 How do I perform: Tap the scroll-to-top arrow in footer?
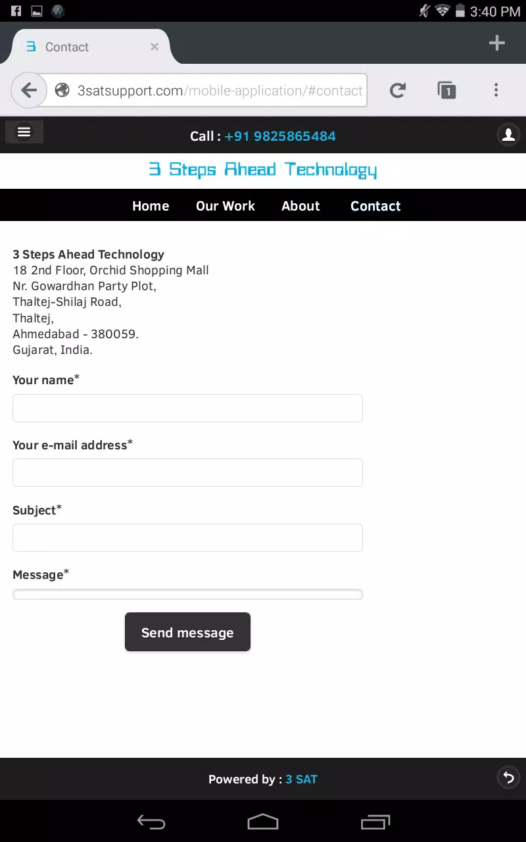pos(508,778)
